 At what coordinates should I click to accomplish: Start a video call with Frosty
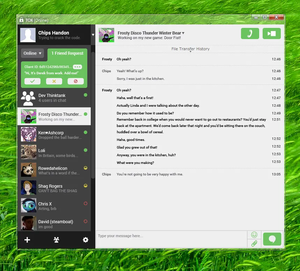[x=271, y=33]
